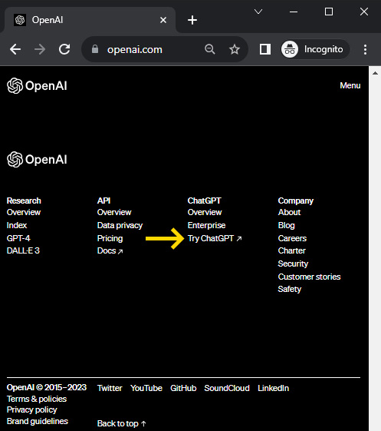Open the Chrome three-dot menu

(365, 49)
